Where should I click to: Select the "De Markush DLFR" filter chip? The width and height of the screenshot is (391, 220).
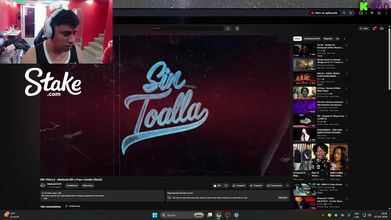point(312,39)
